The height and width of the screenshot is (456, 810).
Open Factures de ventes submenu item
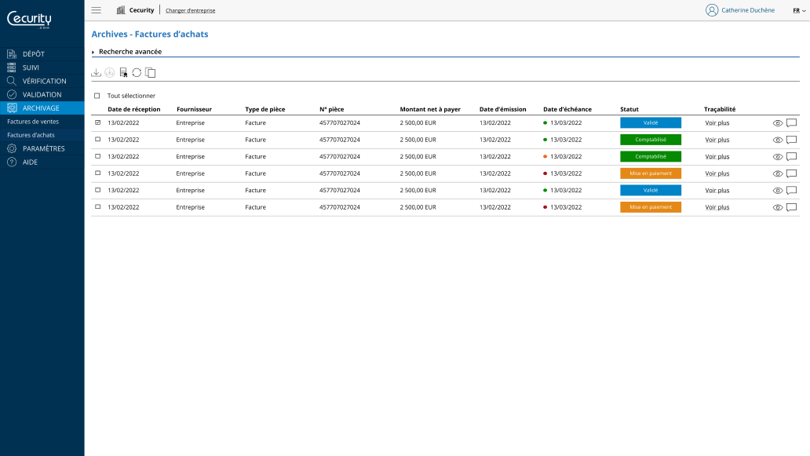tap(33, 122)
